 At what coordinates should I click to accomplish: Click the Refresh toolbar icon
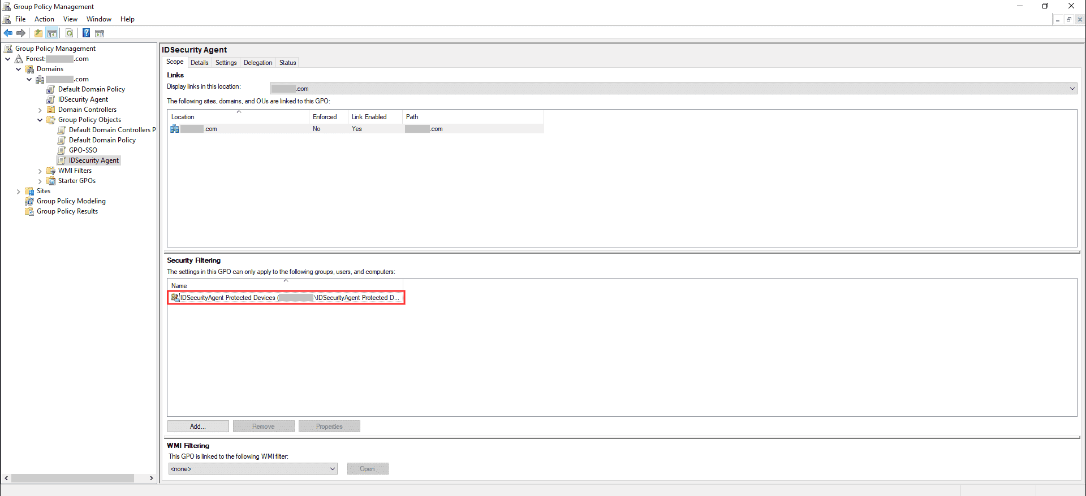click(70, 33)
